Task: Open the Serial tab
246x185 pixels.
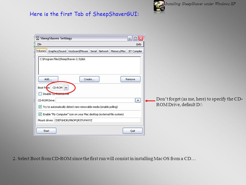Action: (x=93, y=51)
